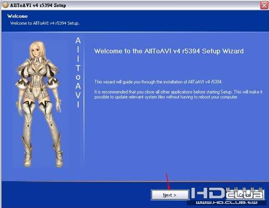The width and height of the screenshot is (269, 208).
Task: Click the AllToAVI setup icon in title bar
Action: (5, 5)
